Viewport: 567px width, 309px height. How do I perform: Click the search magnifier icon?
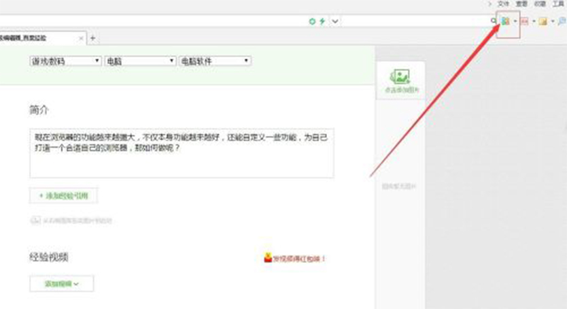(494, 21)
